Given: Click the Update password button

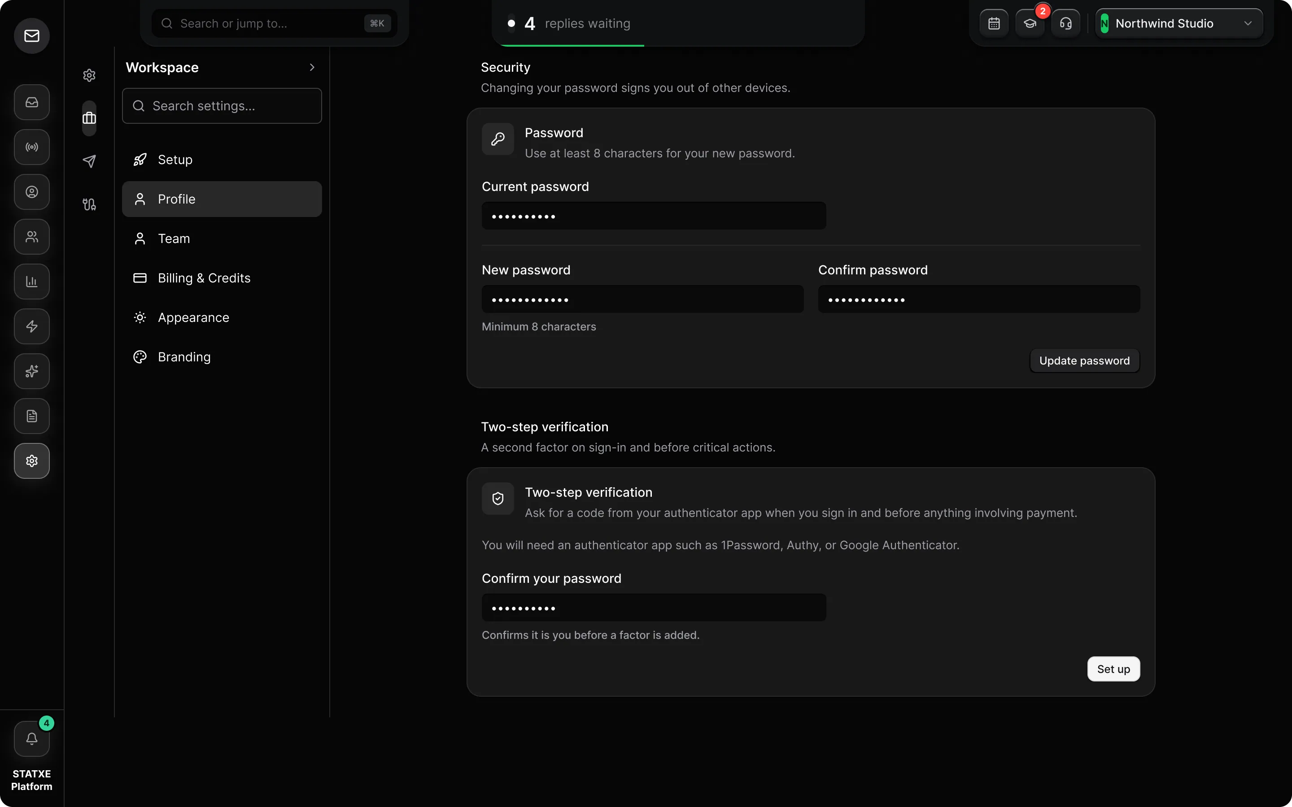Looking at the screenshot, I should click(1084, 361).
